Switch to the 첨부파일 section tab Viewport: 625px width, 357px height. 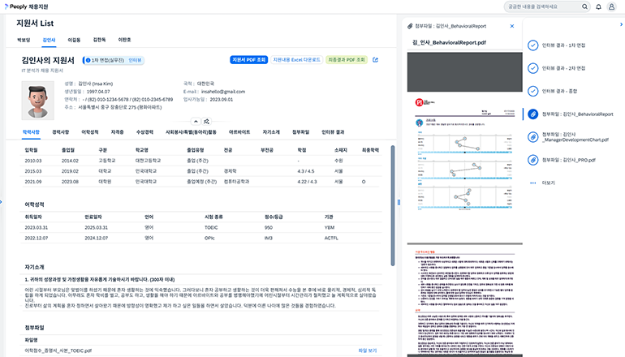(300, 132)
